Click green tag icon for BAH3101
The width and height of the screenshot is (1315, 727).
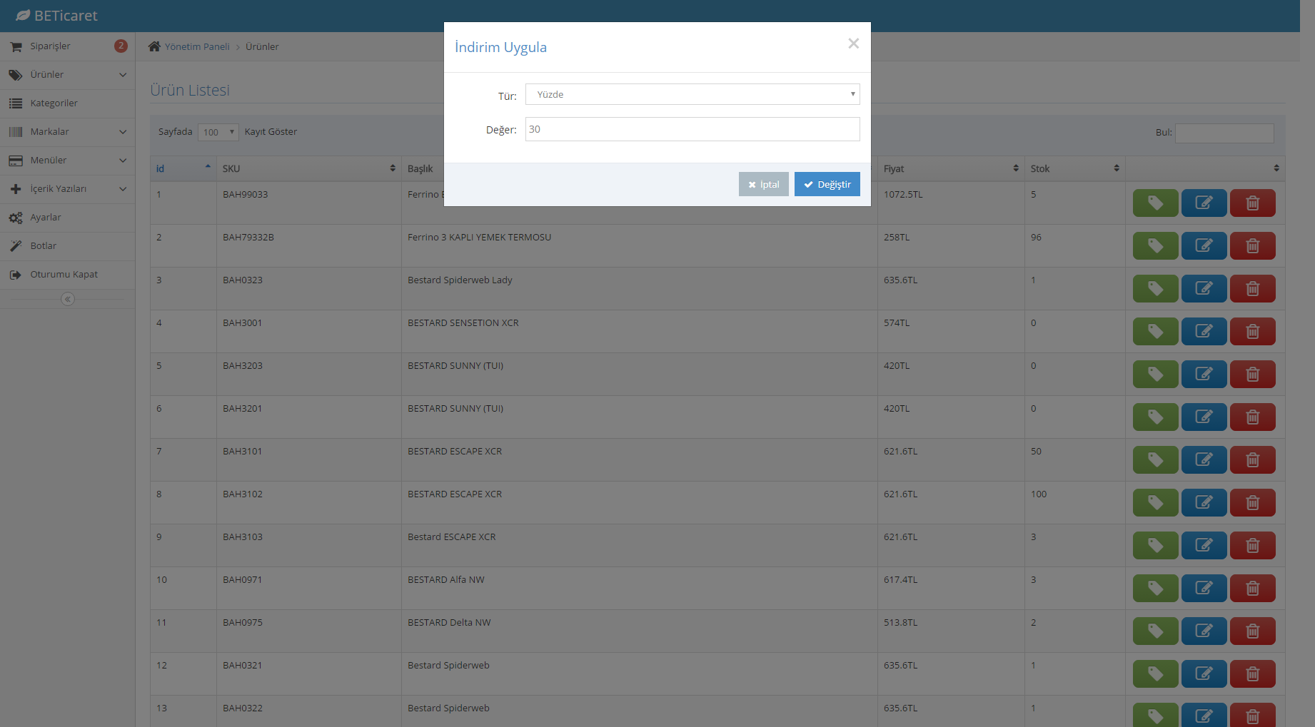click(x=1155, y=460)
